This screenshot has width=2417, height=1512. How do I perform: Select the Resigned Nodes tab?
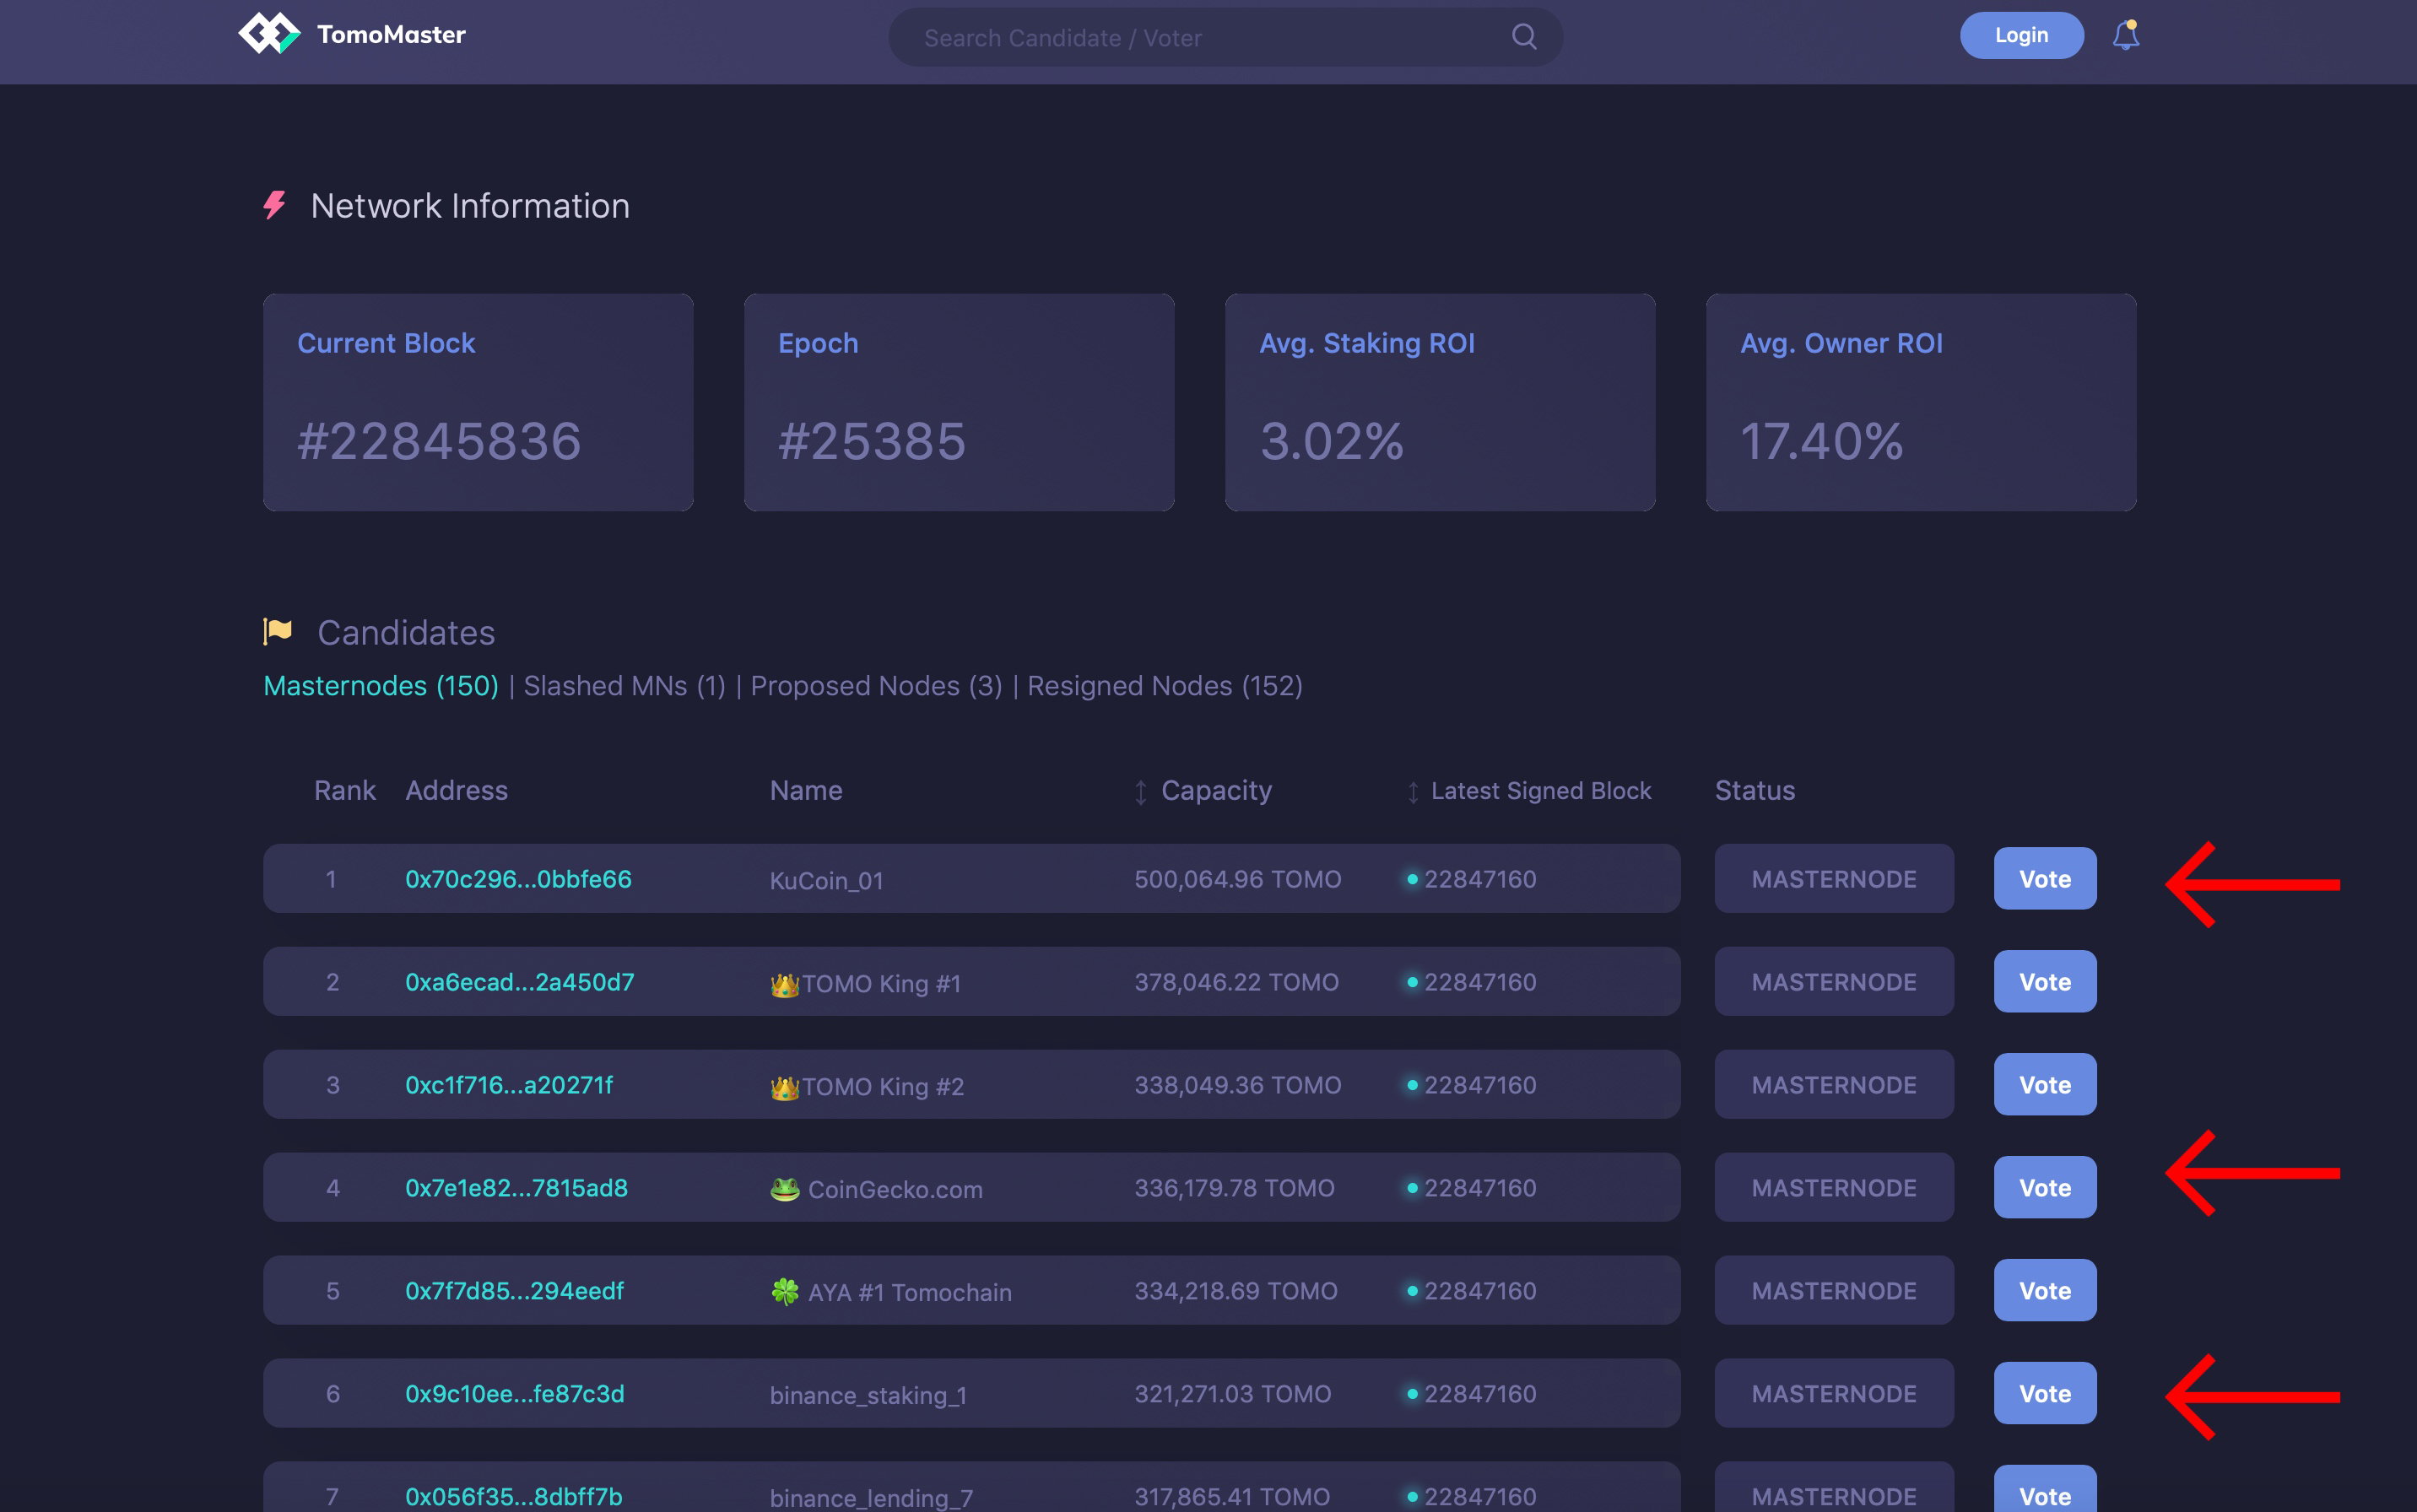(x=1164, y=686)
